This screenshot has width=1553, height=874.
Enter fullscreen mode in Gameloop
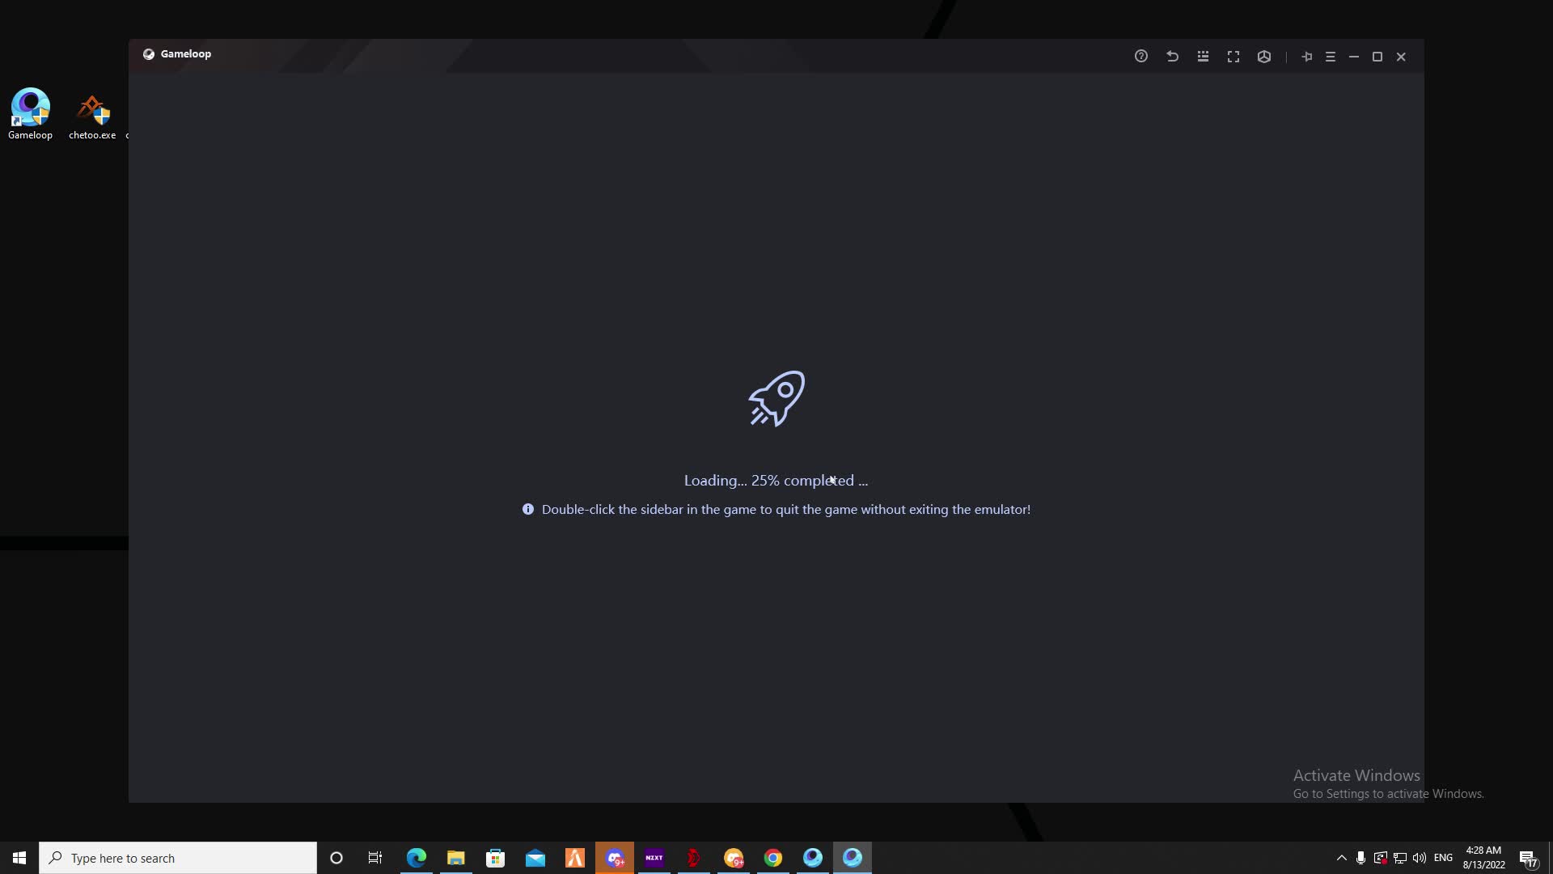[x=1234, y=57]
